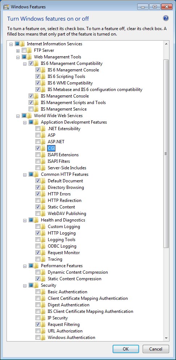This screenshot has width=176, height=360.
Task: Select the Client Certificate Mapping Authentication label
Action: [88, 298]
